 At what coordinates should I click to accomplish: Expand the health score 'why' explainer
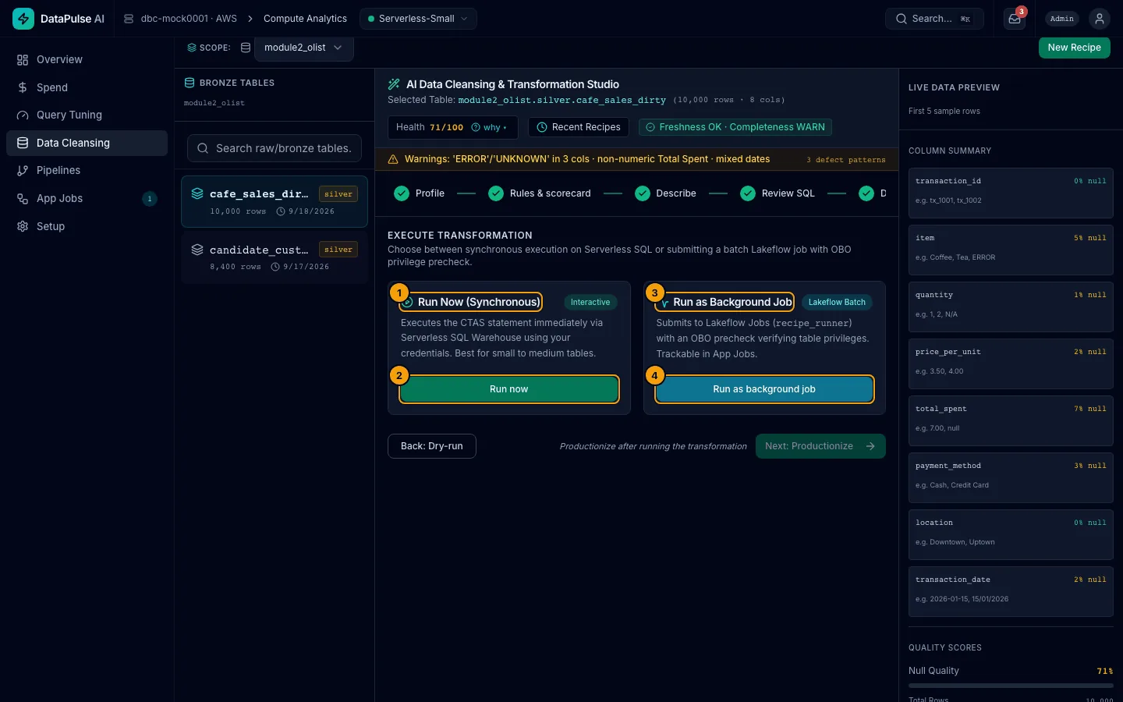489,127
